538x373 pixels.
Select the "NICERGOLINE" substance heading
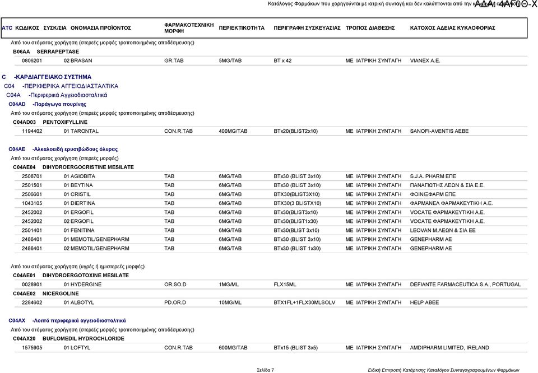(x=61, y=294)
